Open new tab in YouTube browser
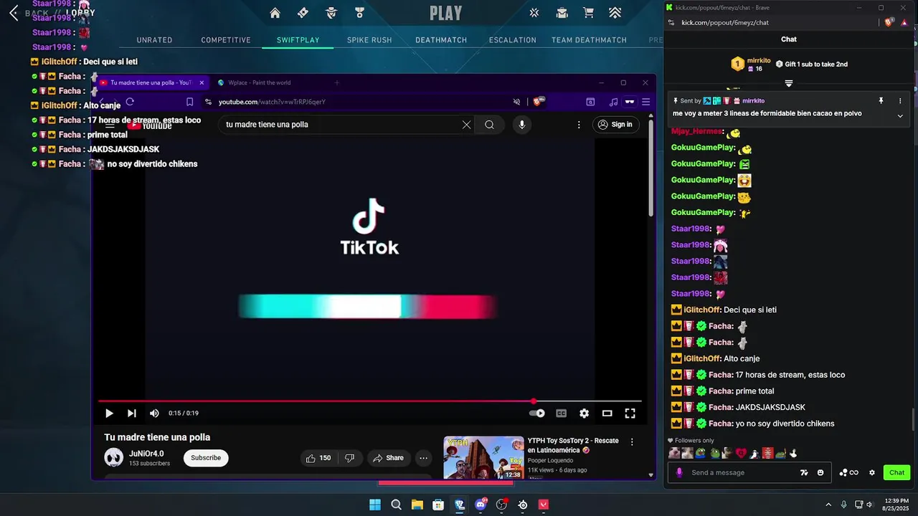Image resolution: width=918 pixels, height=516 pixels. point(337,82)
